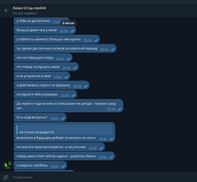Click message "но мне эта тема неинтересна"
197x182 pixels.
(59, 147)
